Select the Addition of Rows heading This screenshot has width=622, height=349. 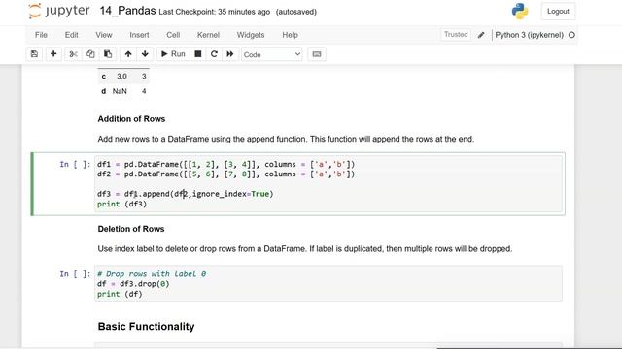(131, 119)
